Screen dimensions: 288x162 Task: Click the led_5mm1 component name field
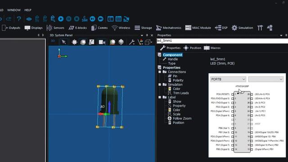click(x=222, y=41)
